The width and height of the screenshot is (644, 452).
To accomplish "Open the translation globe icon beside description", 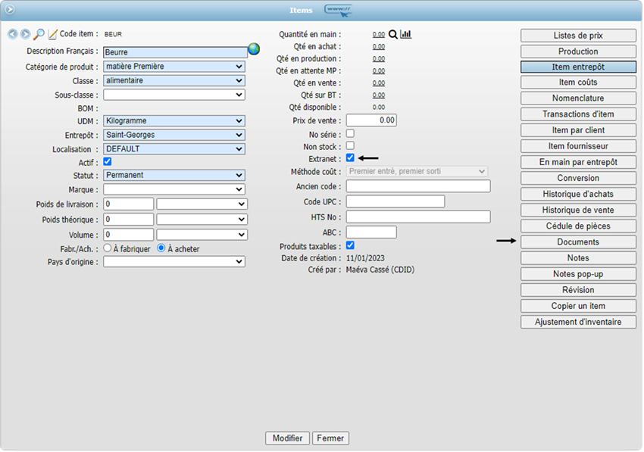I will pyautogui.click(x=254, y=49).
